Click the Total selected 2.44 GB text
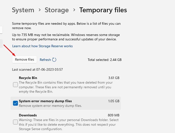The width and height of the screenshot is (175, 133). [104, 60]
